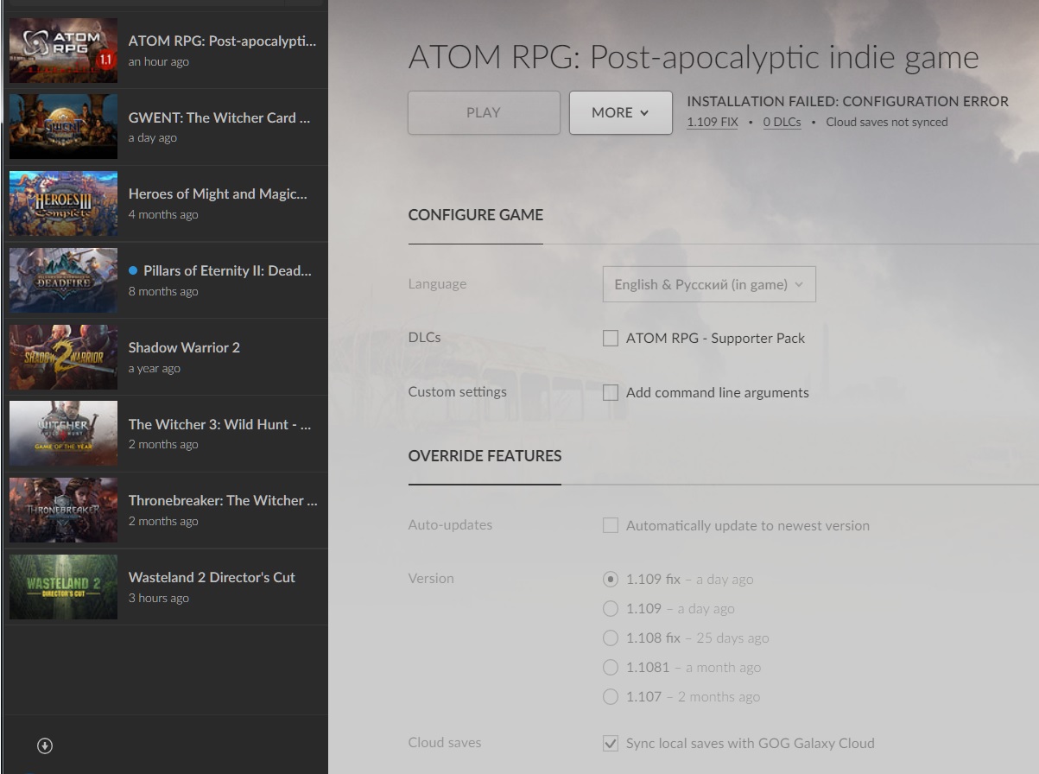Image resolution: width=1039 pixels, height=774 pixels.
Task: Click the 0 DLCs link
Action: point(782,122)
